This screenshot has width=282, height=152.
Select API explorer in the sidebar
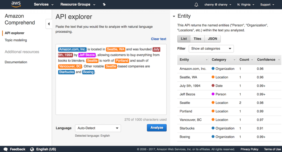pos(15,33)
